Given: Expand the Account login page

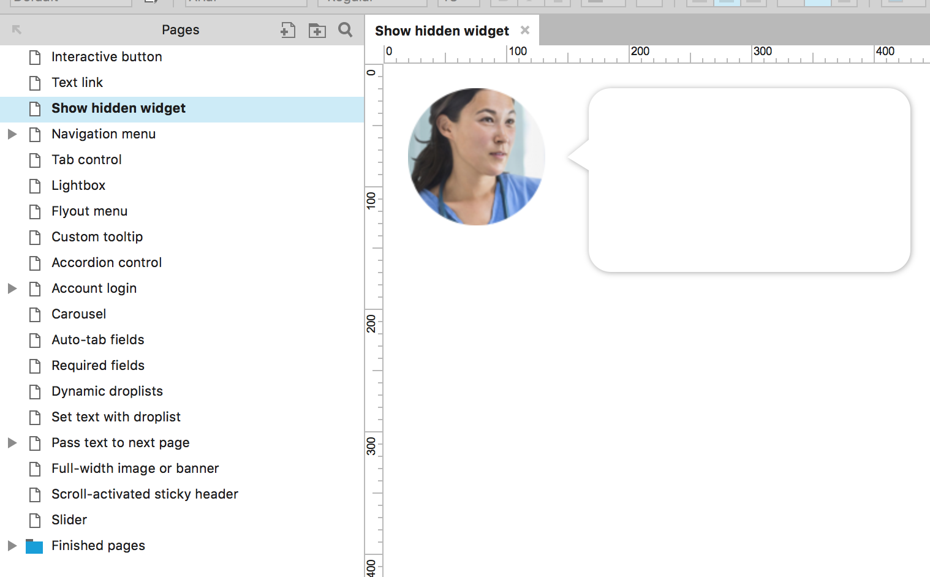Looking at the screenshot, I should point(12,288).
